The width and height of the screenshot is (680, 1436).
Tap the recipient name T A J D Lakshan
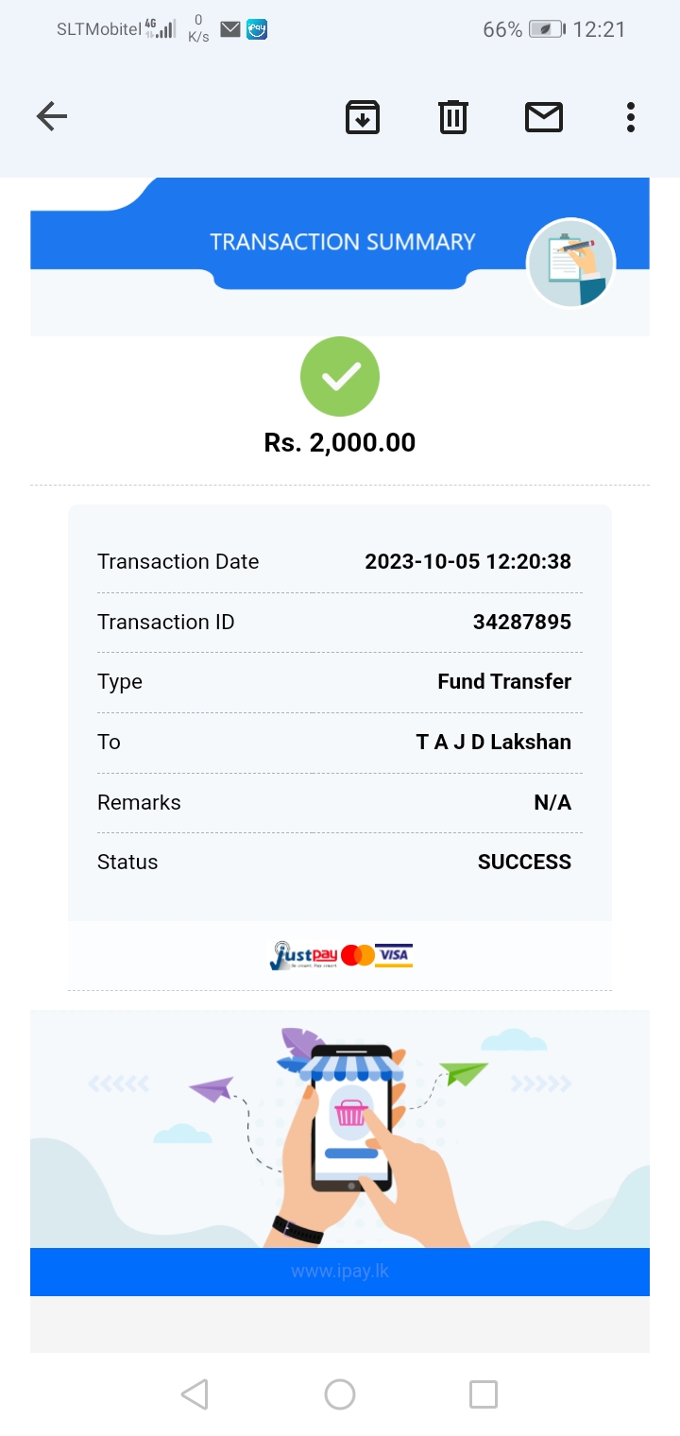(x=493, y=742)
